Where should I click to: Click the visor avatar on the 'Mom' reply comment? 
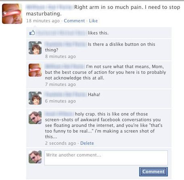[35, 70]
